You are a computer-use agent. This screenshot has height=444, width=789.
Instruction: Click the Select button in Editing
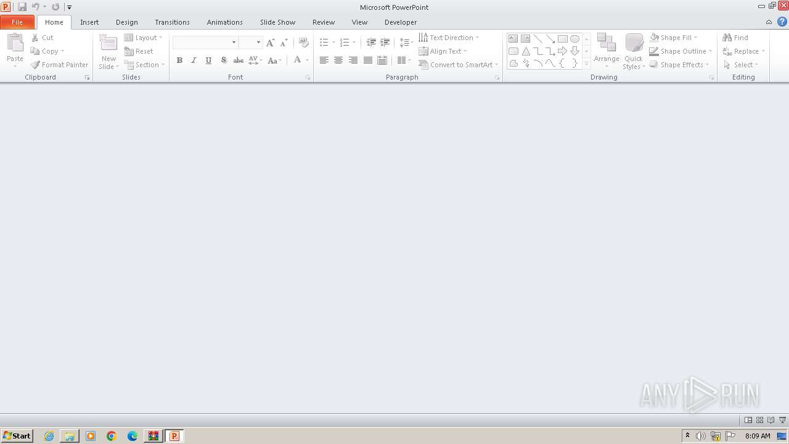pyautogui.click(x=740, y=65)
